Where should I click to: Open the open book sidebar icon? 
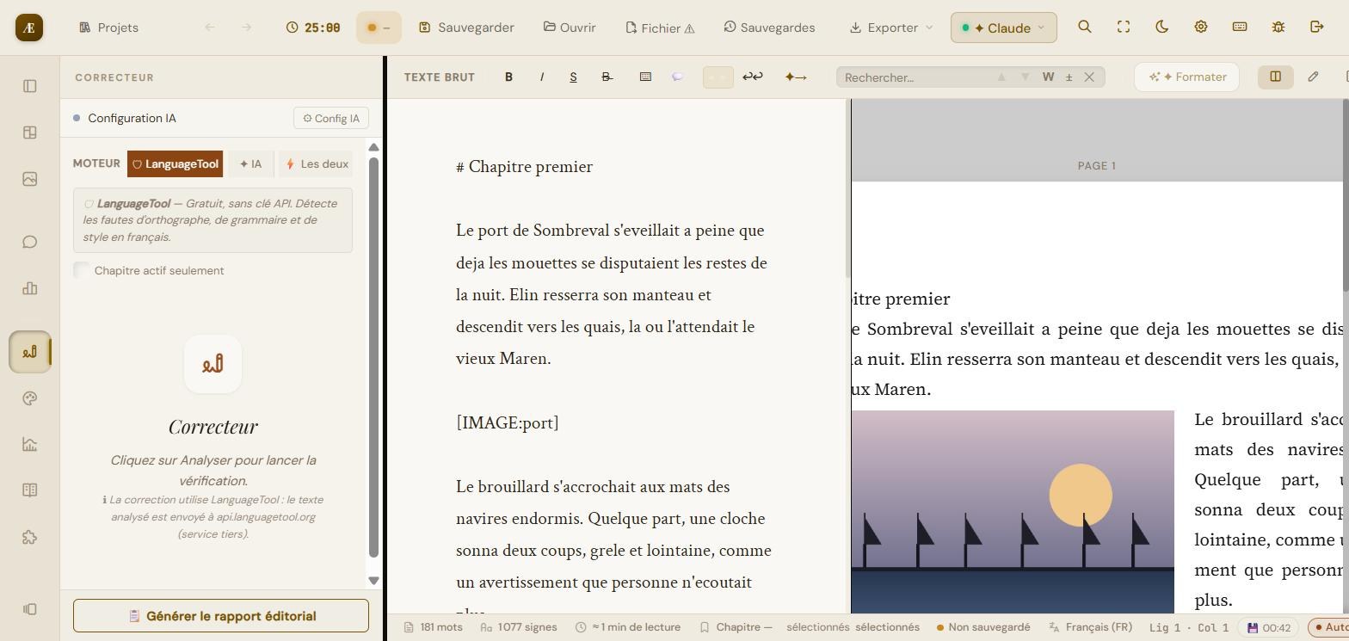[x=30, y=490]
